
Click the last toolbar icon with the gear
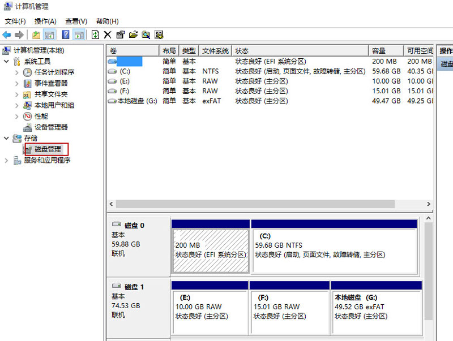click(159, 35)
